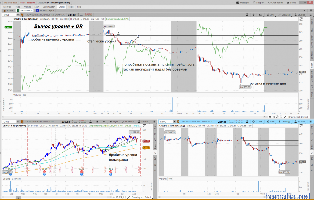Open the Product Depth subtab

tap(45, 10)
